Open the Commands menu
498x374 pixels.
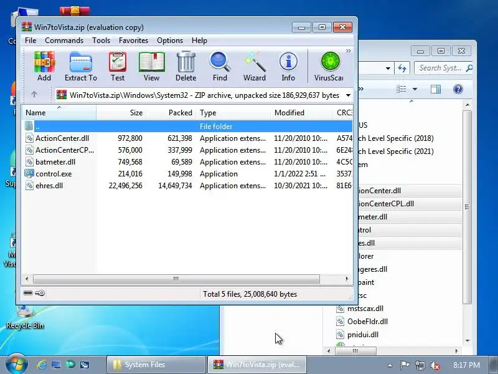64,41
